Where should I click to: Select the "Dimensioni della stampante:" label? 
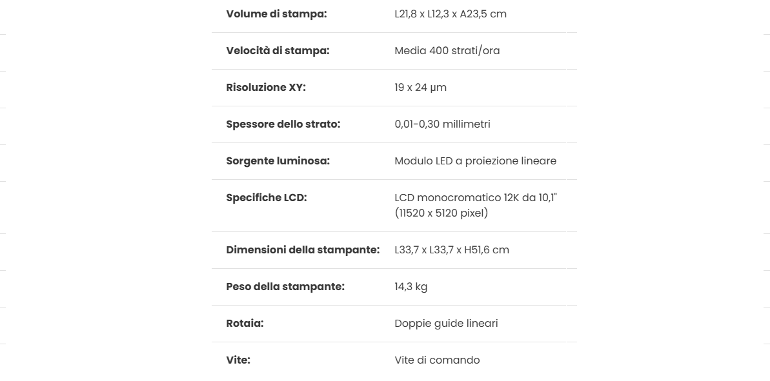[303, 250]
